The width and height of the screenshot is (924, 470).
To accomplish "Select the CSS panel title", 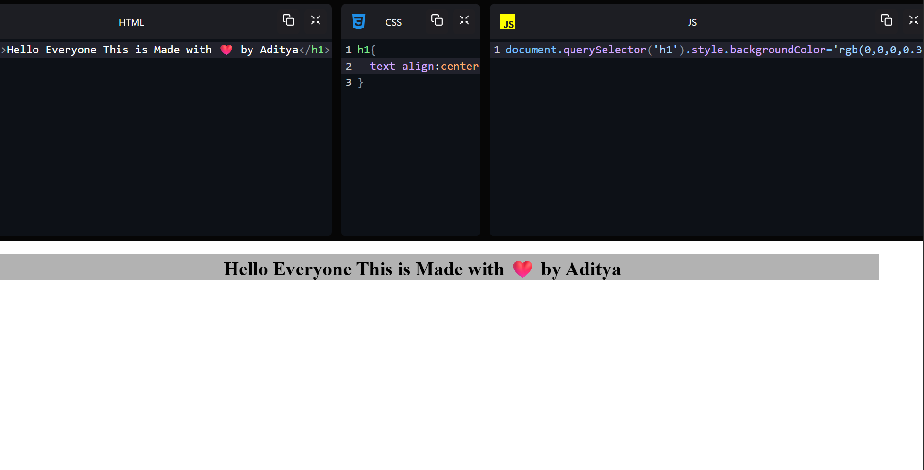I will (x=393, y=22).
